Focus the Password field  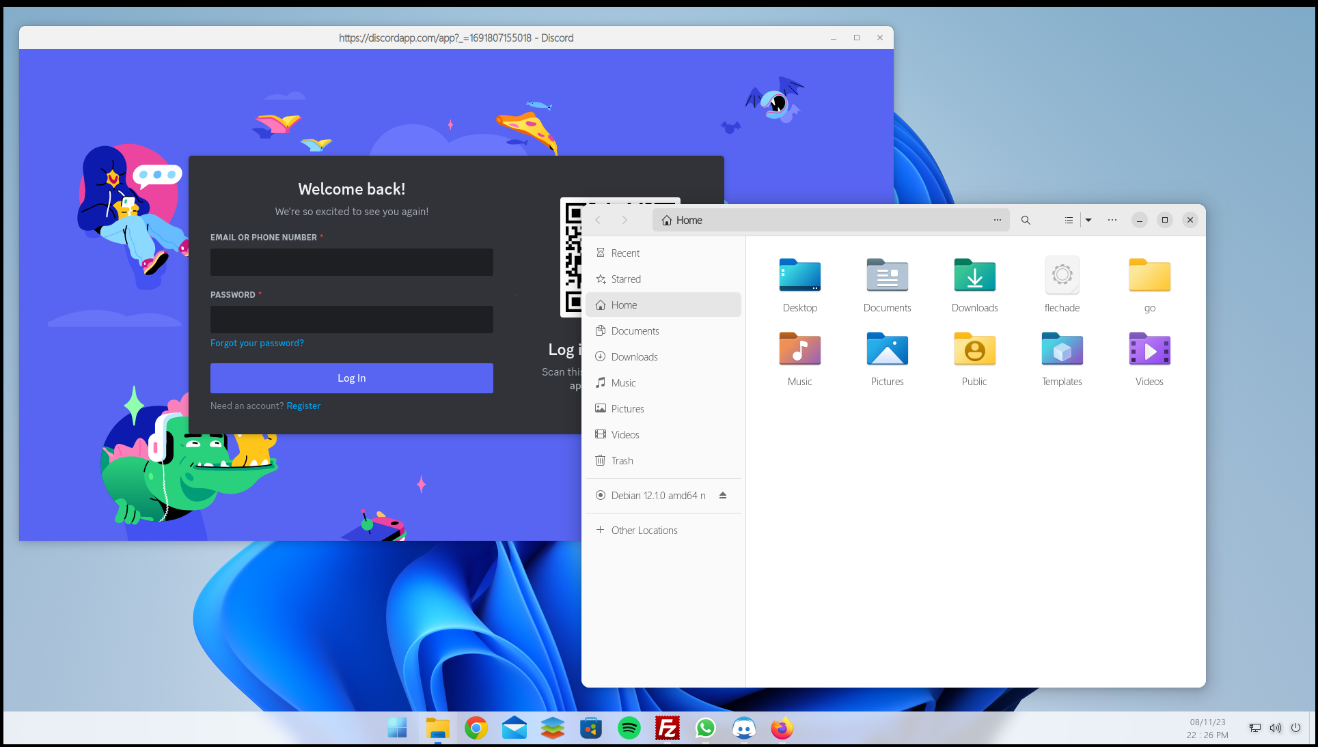pos(351,320)
